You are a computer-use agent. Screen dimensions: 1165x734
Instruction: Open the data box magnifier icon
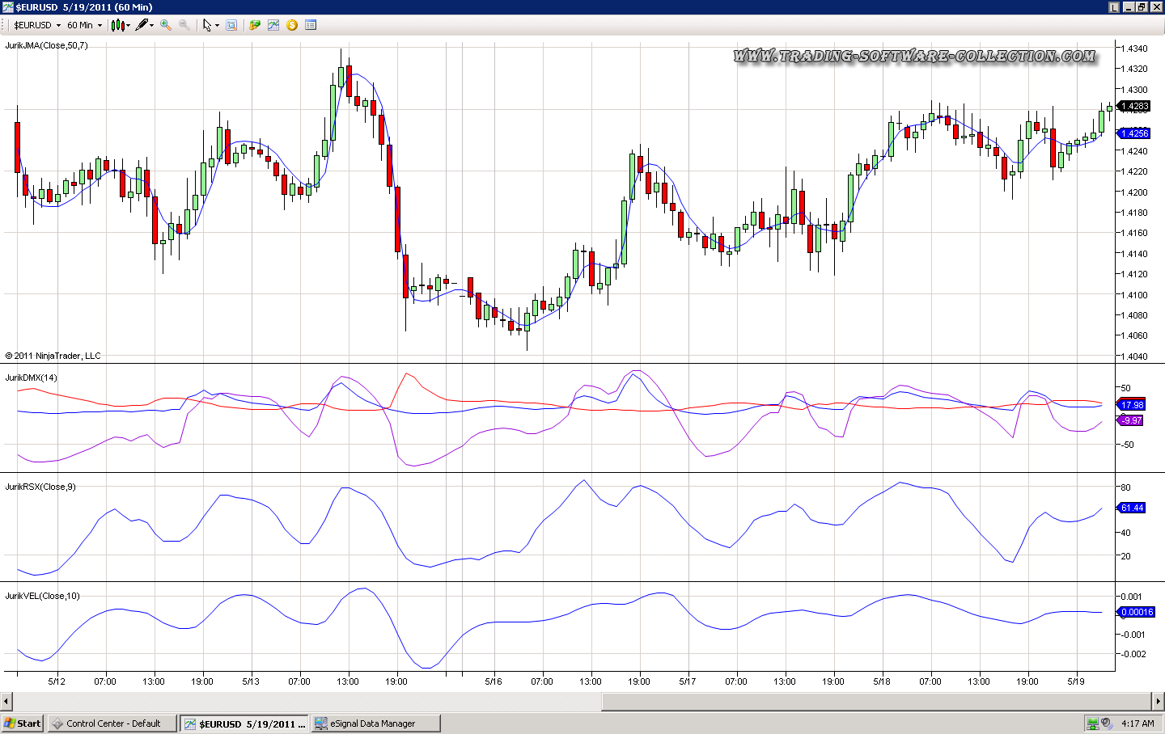231,25
